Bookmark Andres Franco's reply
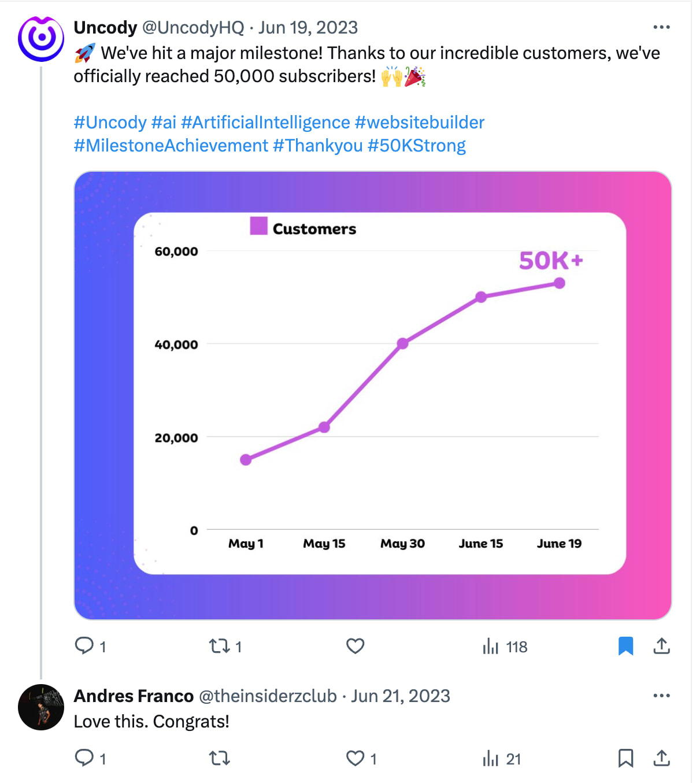 [x=625, y=758]
